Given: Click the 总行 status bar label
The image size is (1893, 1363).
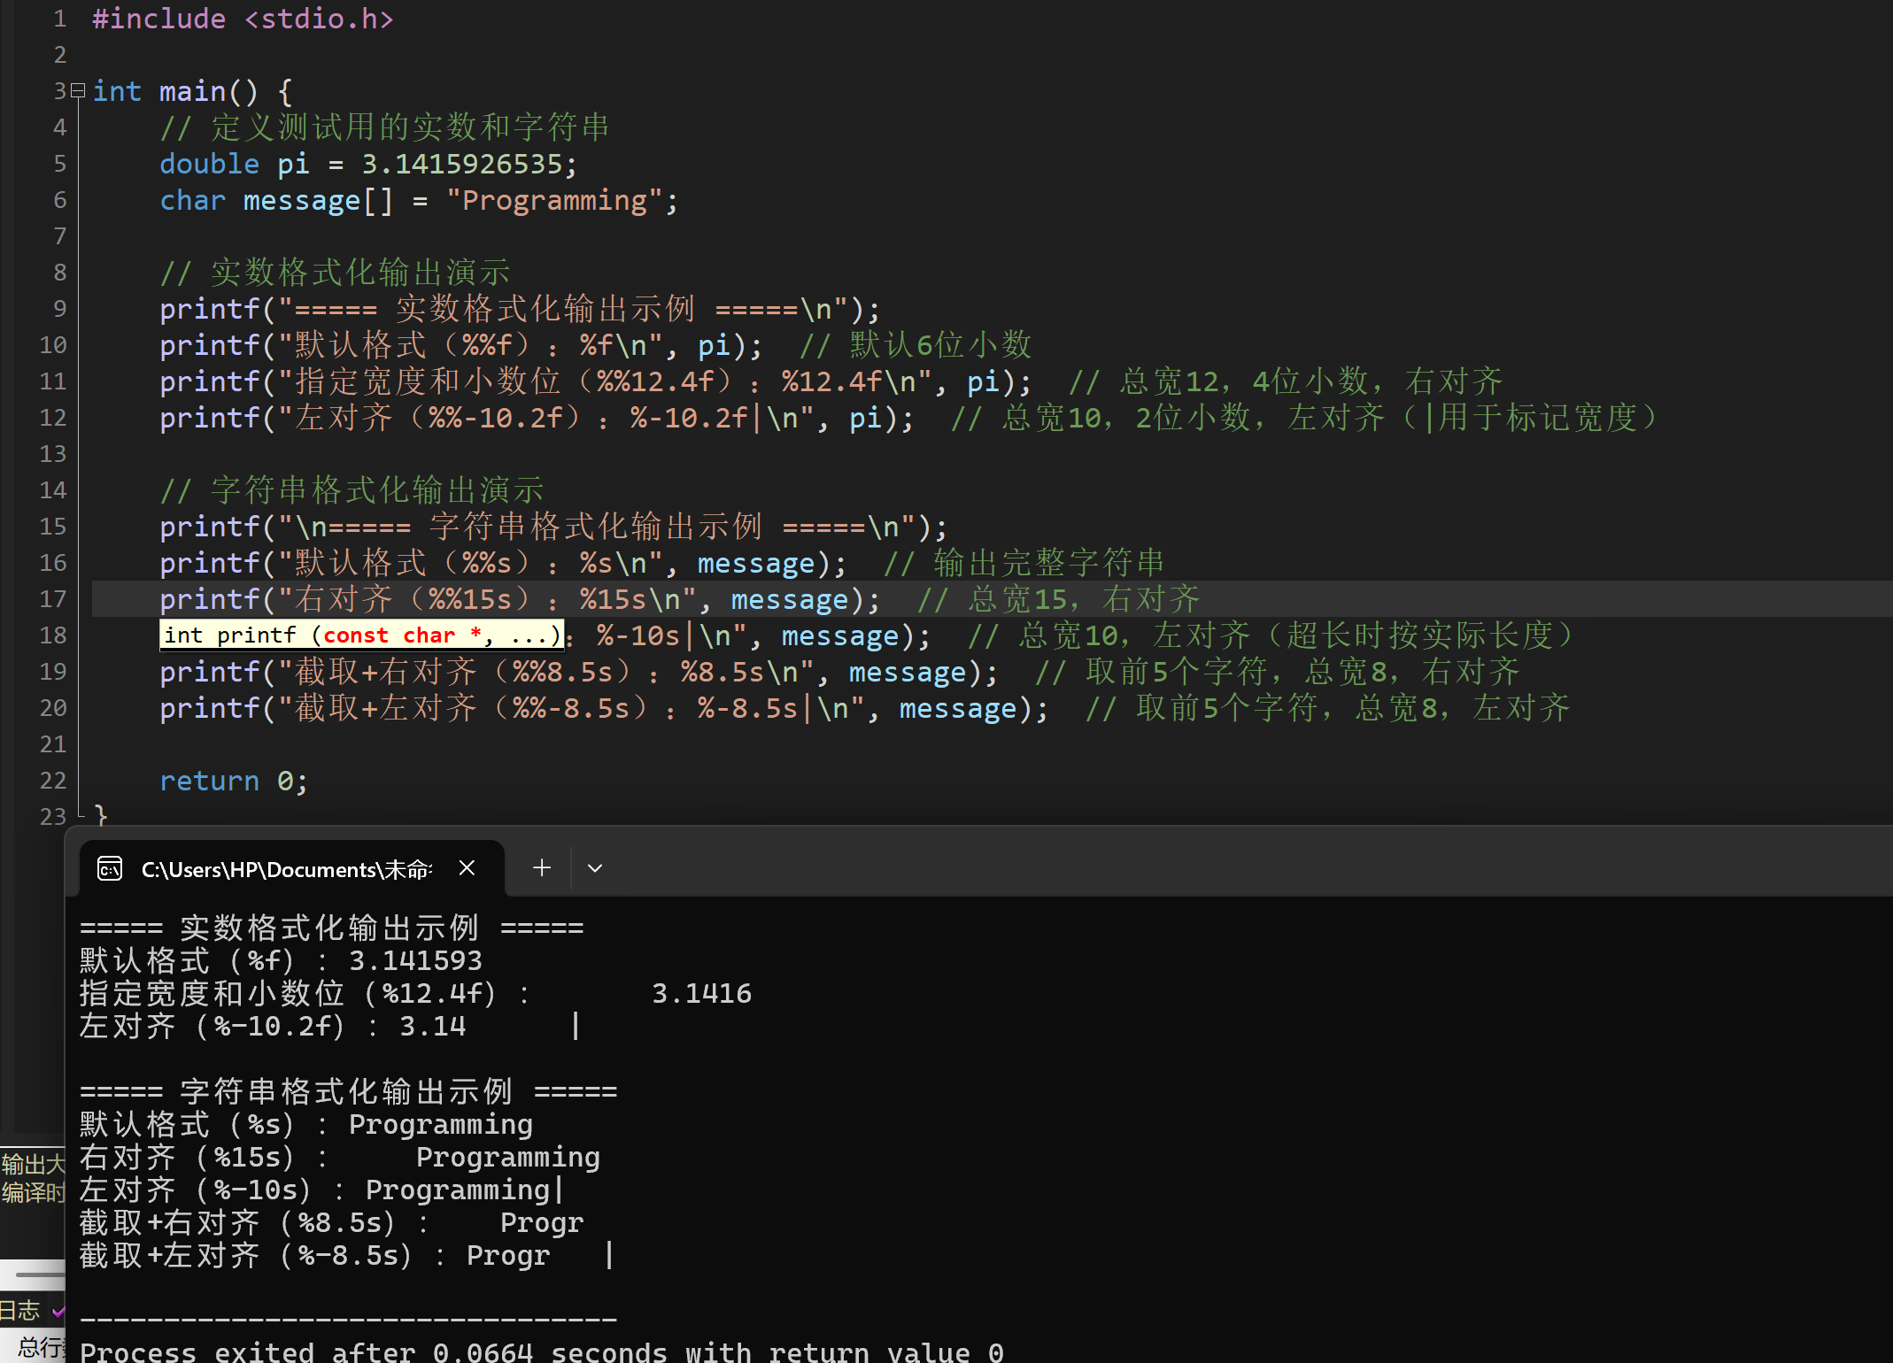Looking at the screenshot, I should click(x=40, y=1347).
